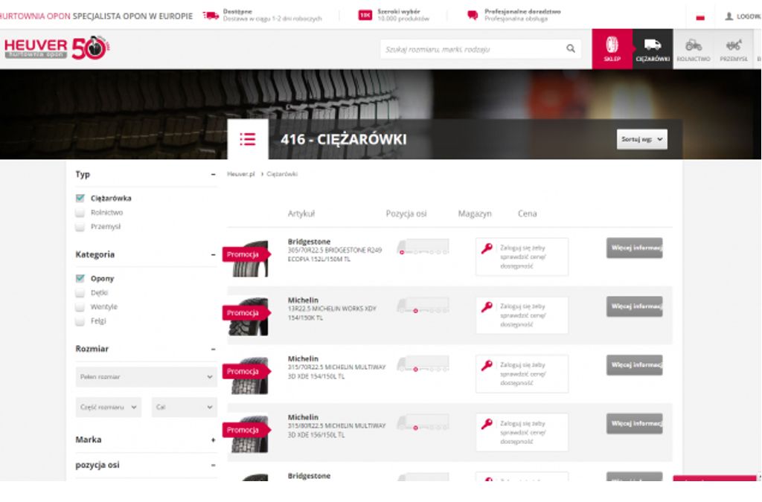Toggle the list view icon
This screenshot has height=502, width=762.
tap(248, 139)
